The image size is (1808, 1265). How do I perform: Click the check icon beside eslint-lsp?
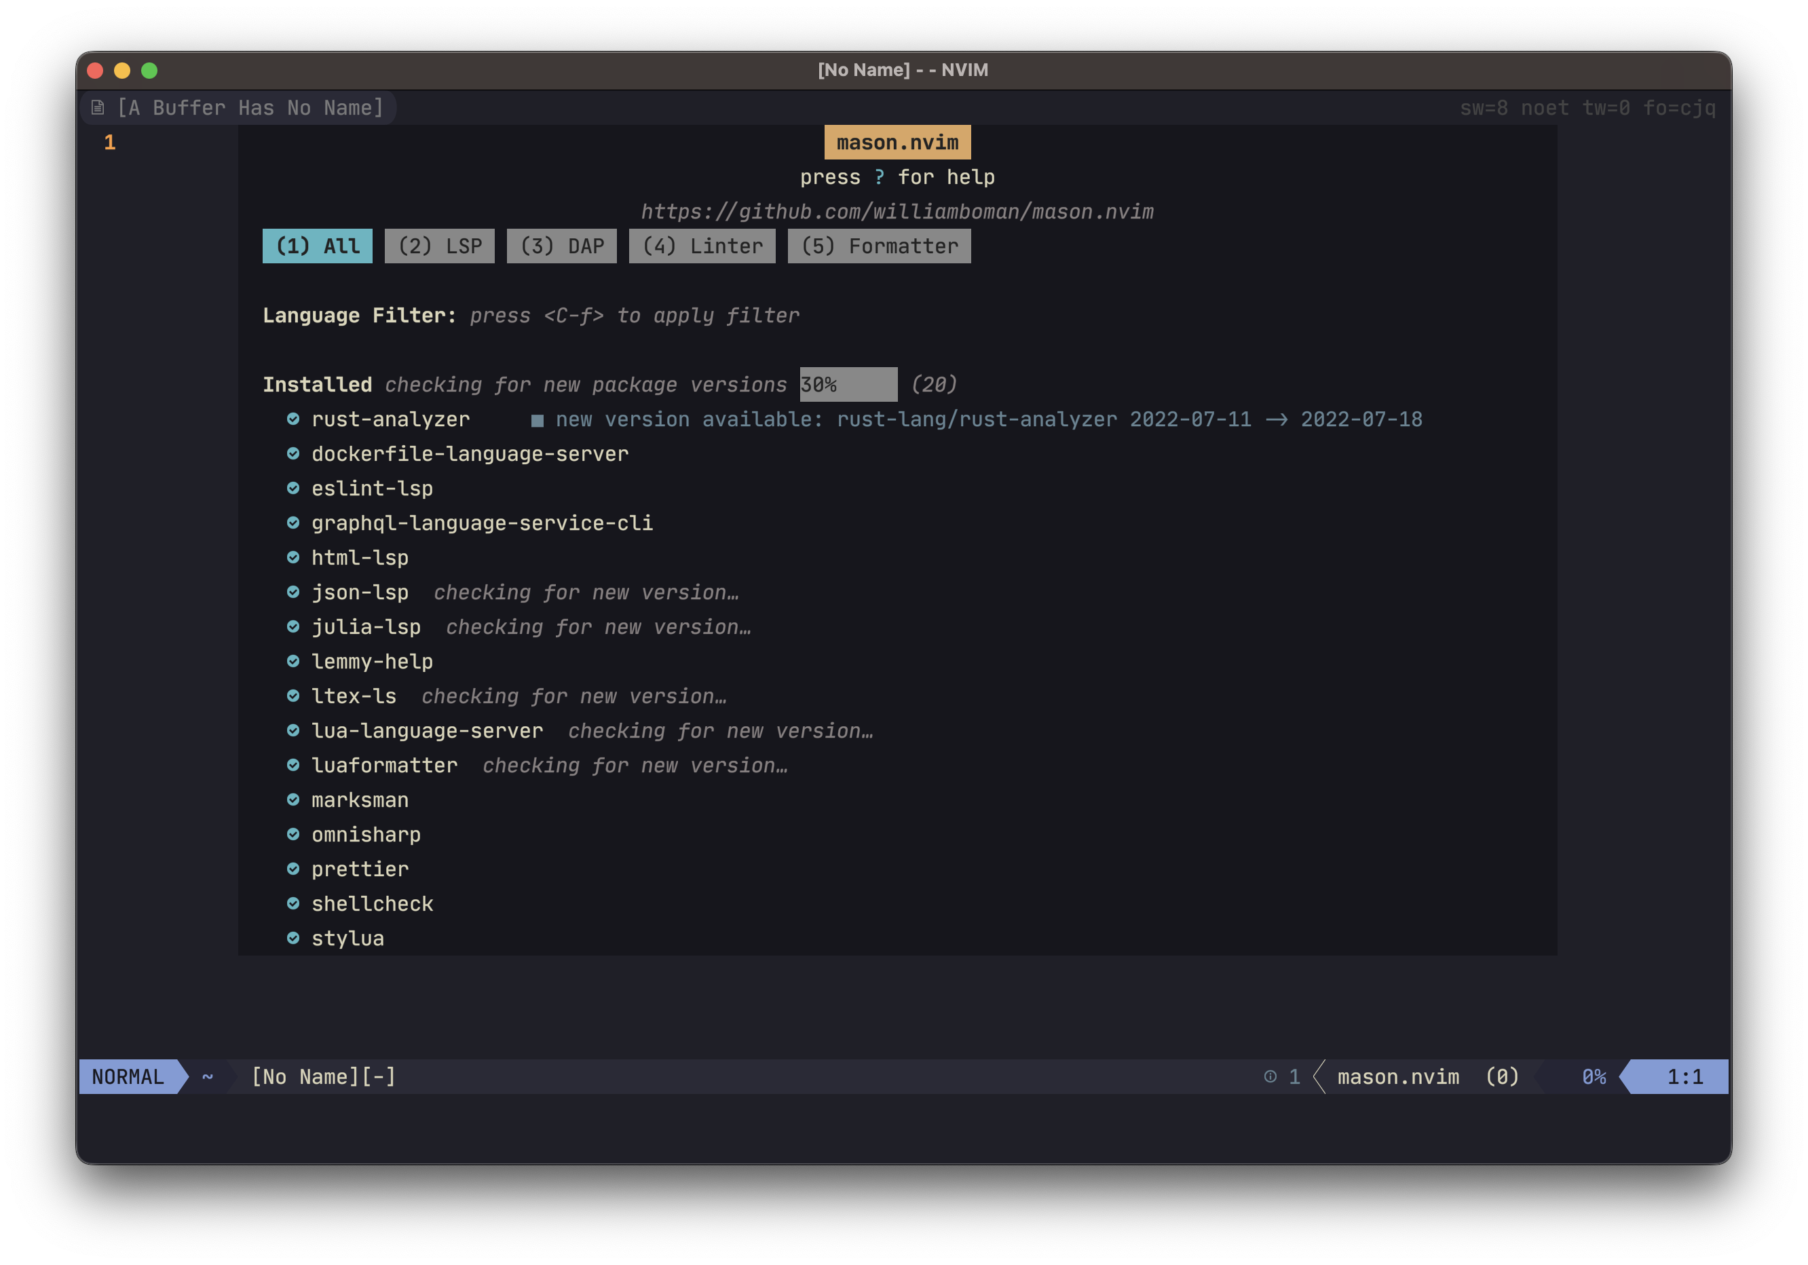click(x=293, y=488)
